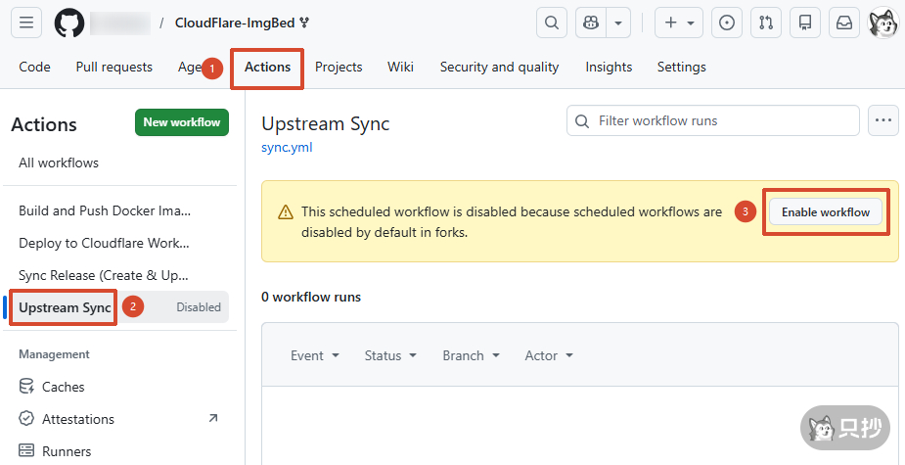Focus the Filter workflow runs field

click(x=713, y=120)
